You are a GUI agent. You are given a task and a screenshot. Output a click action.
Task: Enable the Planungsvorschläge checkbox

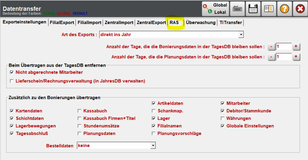pos(153,133)
